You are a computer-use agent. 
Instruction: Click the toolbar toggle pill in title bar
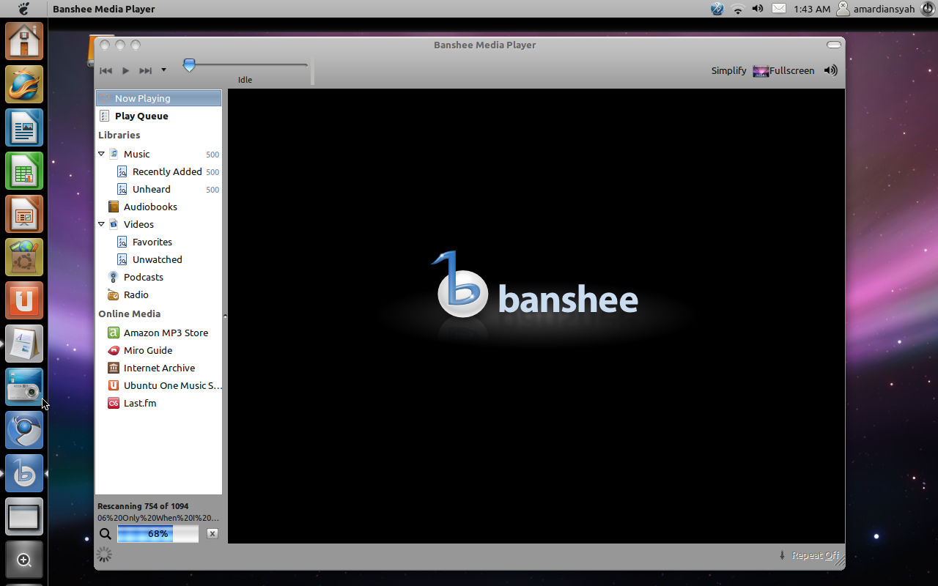click(834, 45)
